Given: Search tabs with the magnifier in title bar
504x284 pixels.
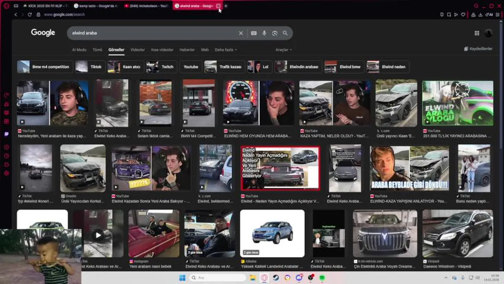Looking at the screenshot, I should coord(476,6).
